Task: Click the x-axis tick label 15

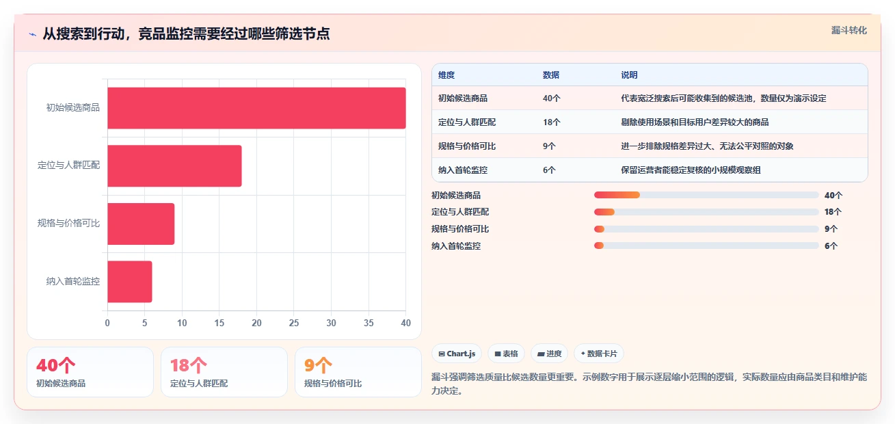Action: [219, 323]
